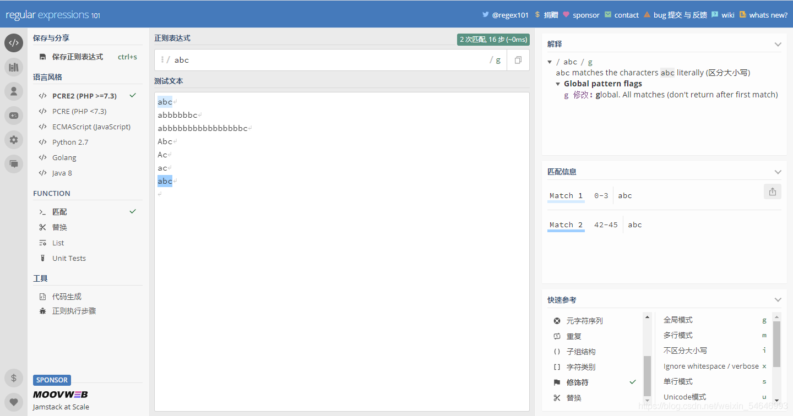Collapse the 匹配信息 match information panel
This screenshot has height=416, width=793.
pos(778,172)
